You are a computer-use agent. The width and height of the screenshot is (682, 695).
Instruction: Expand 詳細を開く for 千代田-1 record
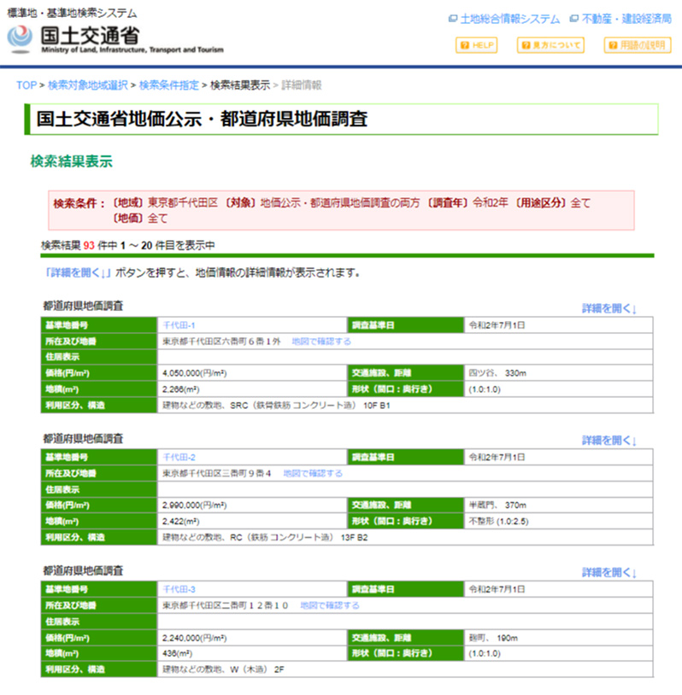click(609, 307)
